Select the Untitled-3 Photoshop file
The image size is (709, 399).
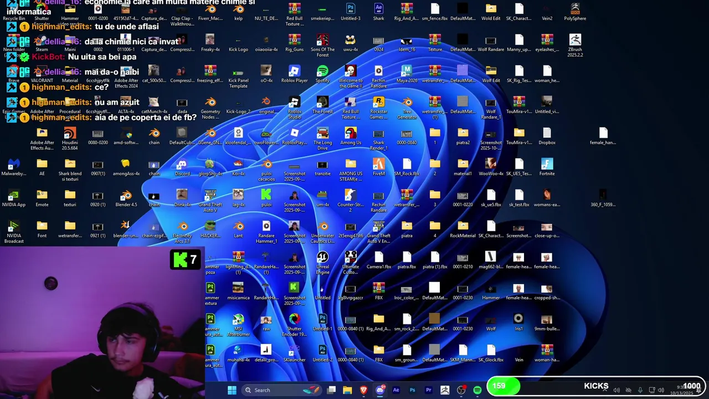point(350,12)
